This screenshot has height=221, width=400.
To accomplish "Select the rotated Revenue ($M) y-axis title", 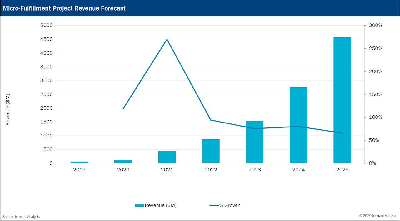I will (8, 109).
